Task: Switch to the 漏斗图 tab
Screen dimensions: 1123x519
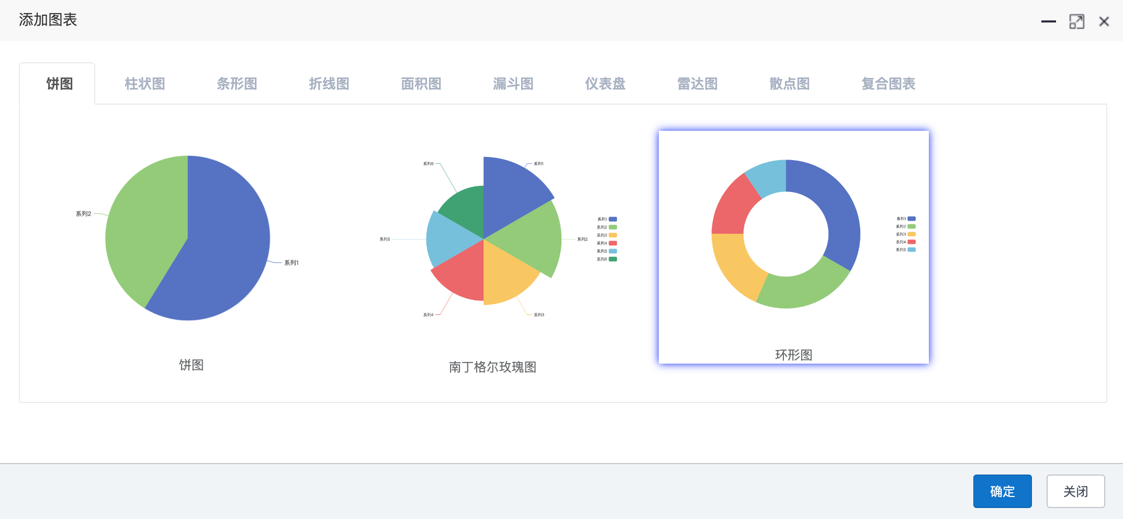Action: (x=513, y=84)
